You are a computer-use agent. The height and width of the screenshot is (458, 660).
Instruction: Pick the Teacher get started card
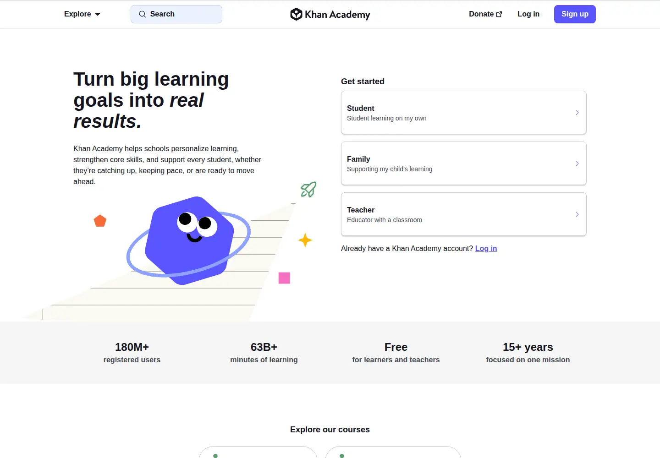[x=464, y=214]
